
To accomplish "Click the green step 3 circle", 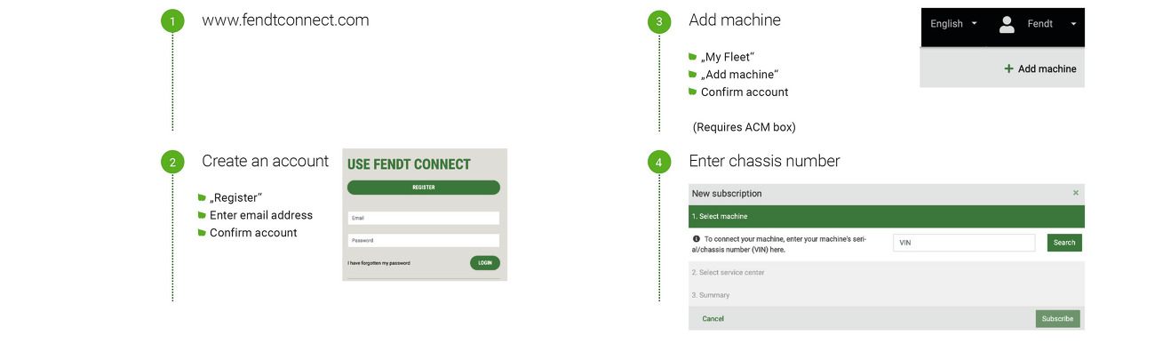I will coord(658,21).
